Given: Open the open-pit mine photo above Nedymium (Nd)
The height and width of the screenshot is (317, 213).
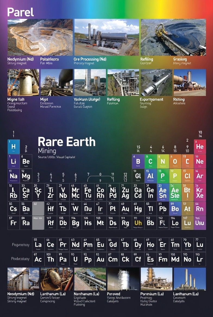Looking at the screenshot, I should [x=40, y=37].
